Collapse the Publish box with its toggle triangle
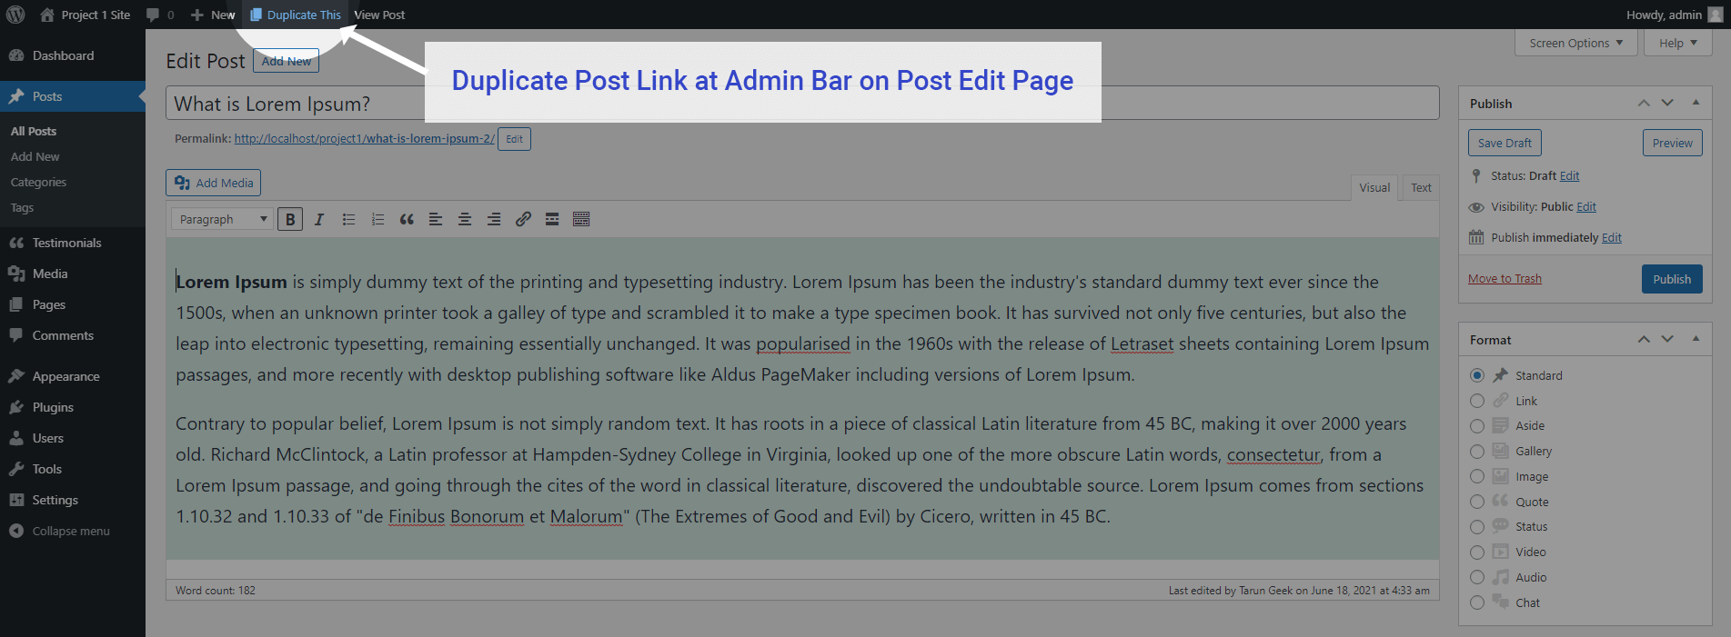This screenshot has height=637, width=1731. [x=1696, y=103]
